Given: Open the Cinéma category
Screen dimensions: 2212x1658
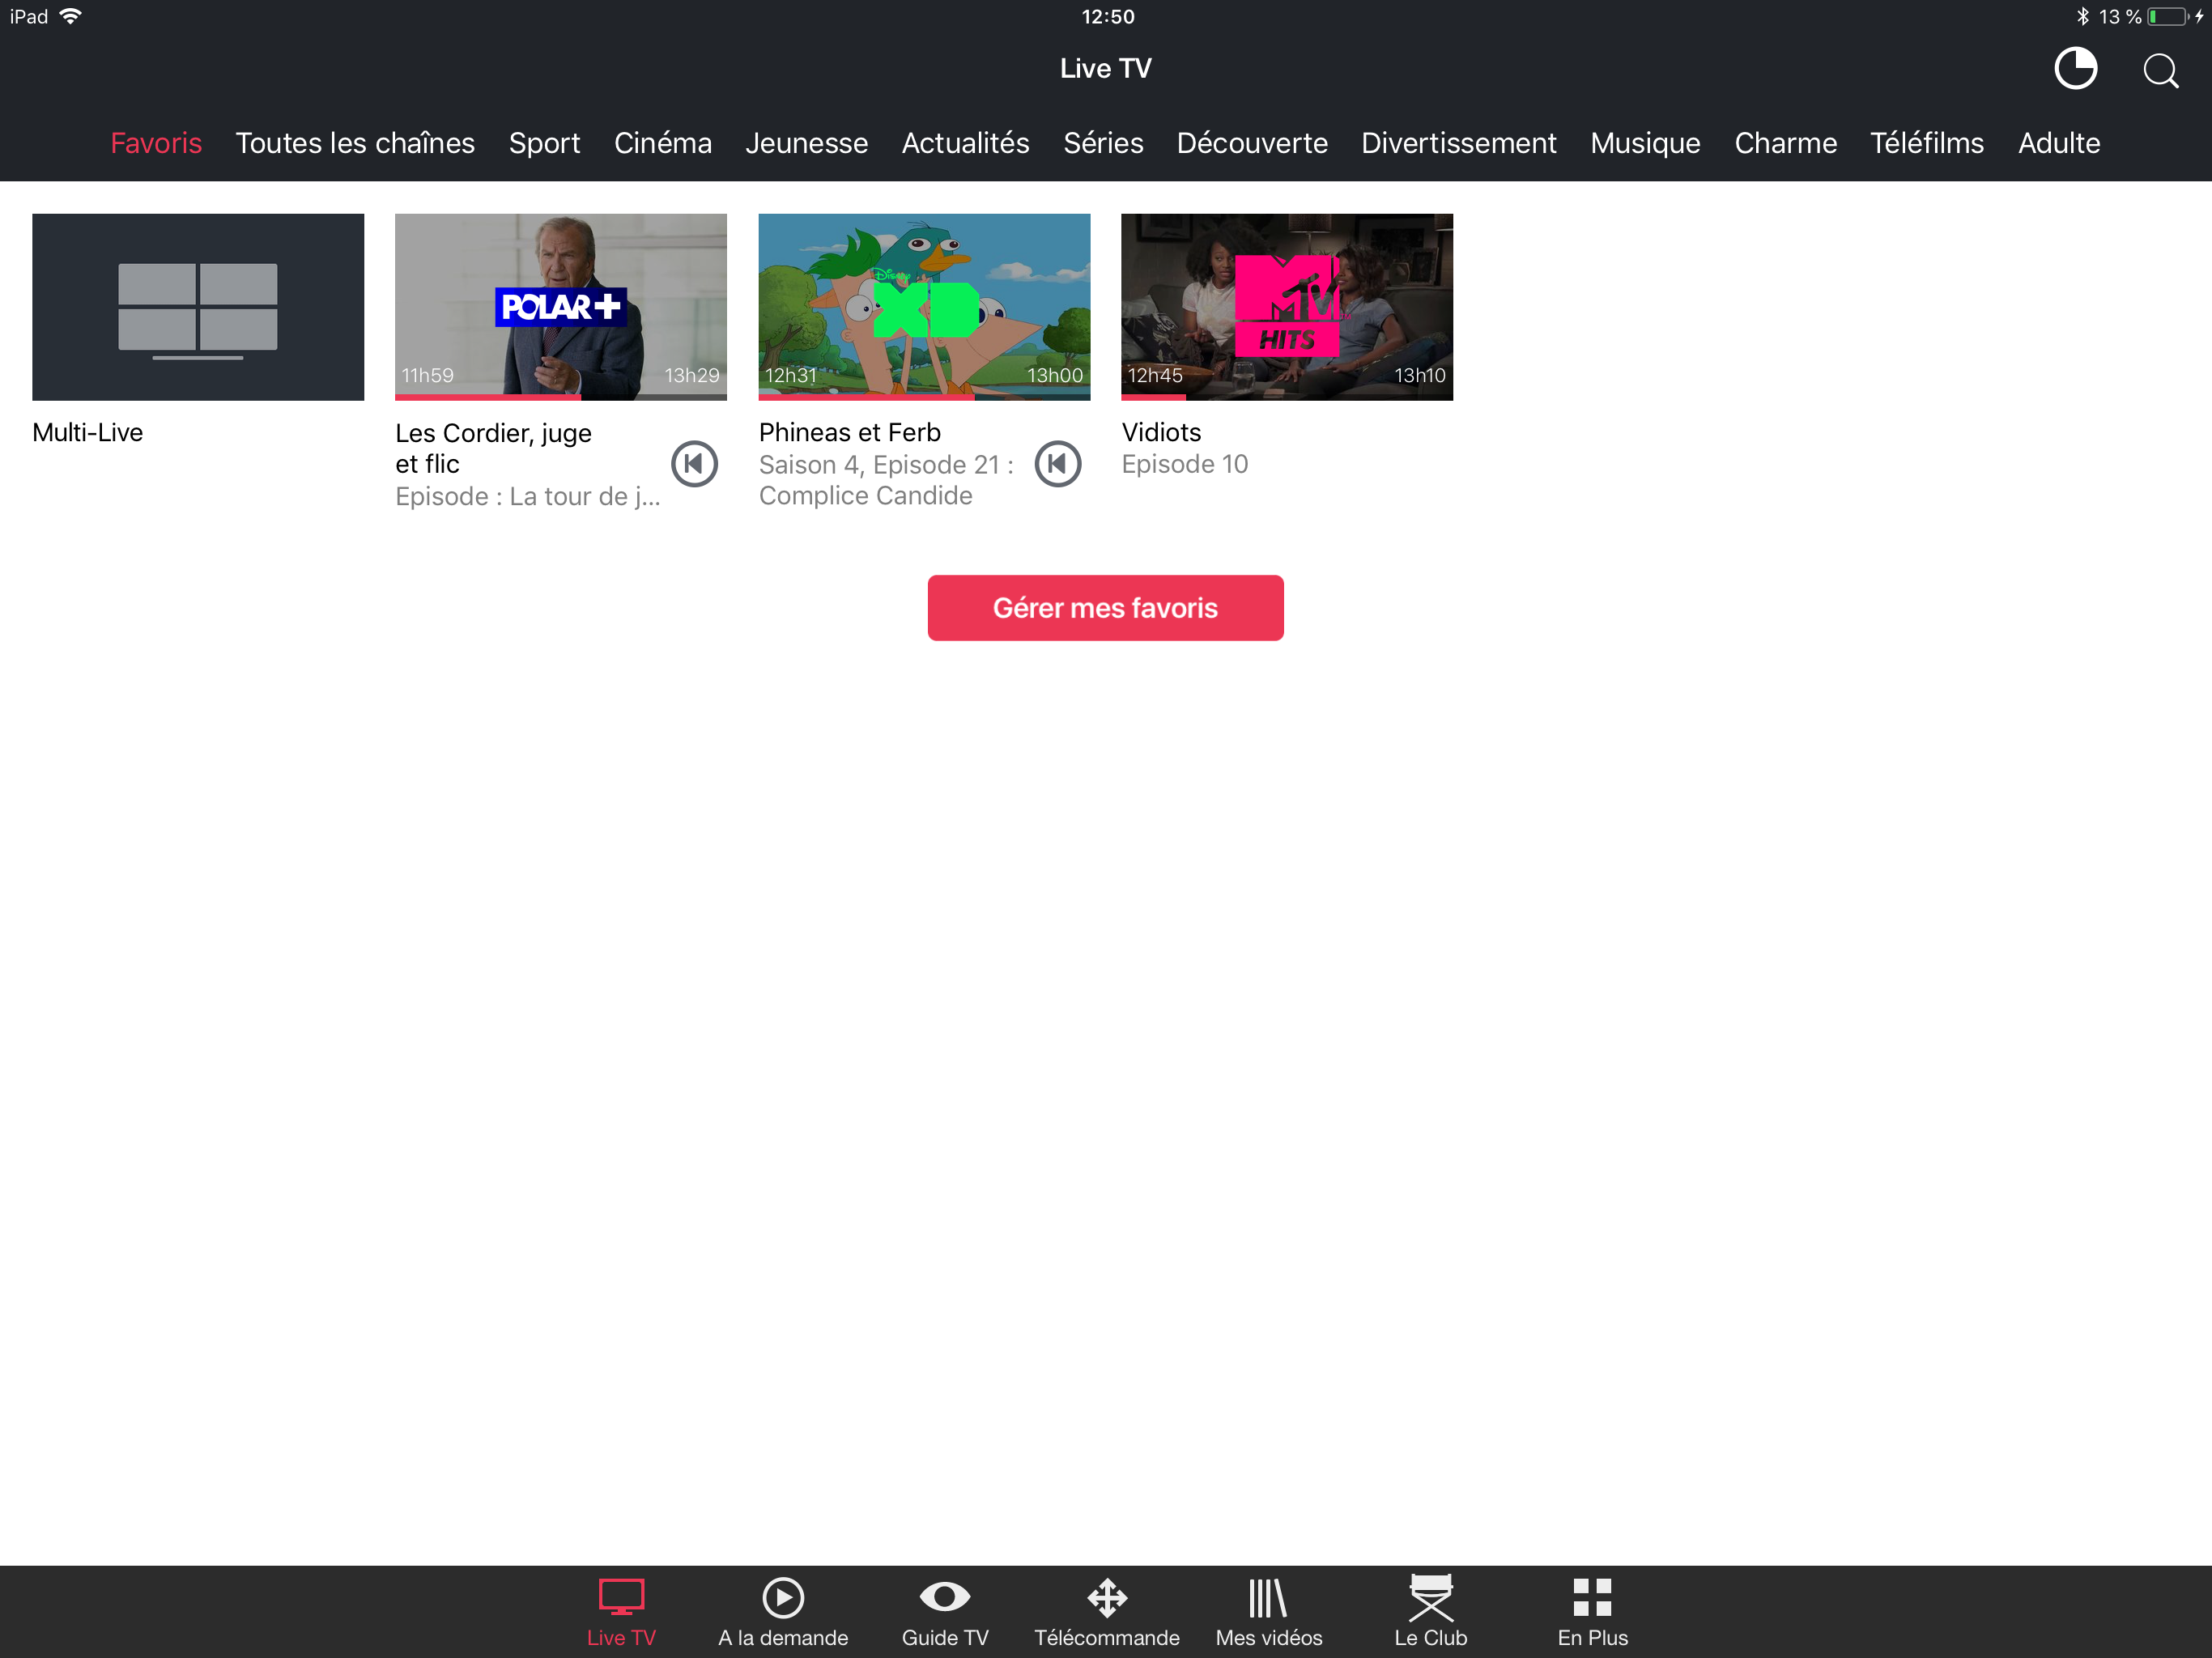Looking at the screenshot, I should click(x=662, y=143).
